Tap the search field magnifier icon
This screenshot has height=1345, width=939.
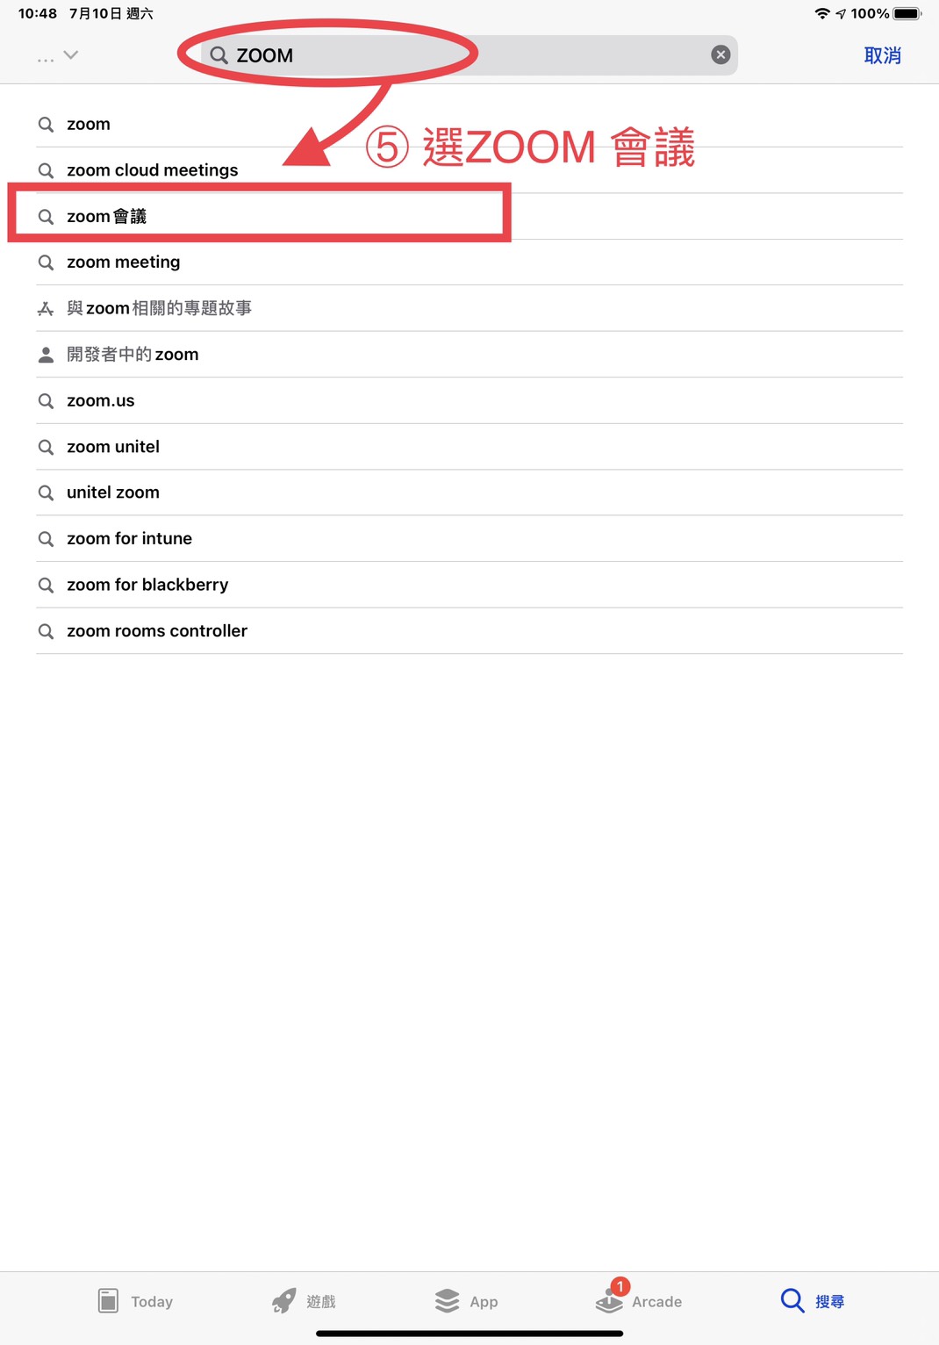tap(219, 55)
